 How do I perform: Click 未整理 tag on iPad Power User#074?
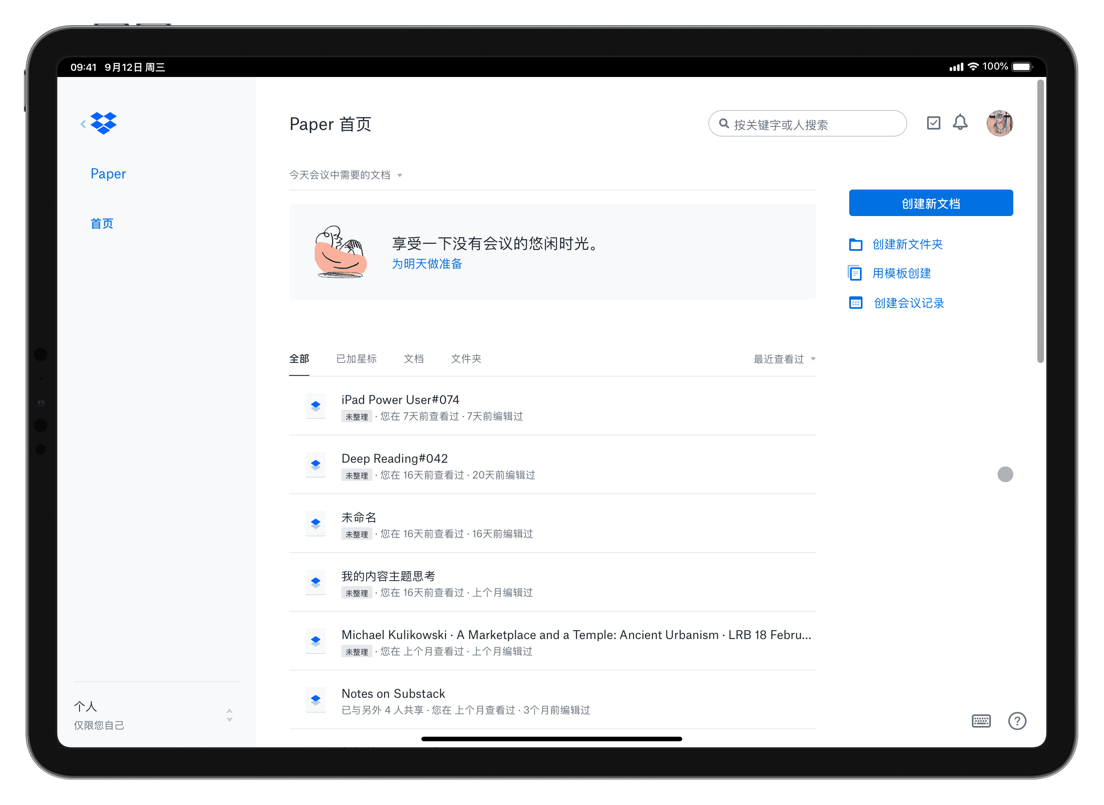pyautogui.click(x=356, y=417)
